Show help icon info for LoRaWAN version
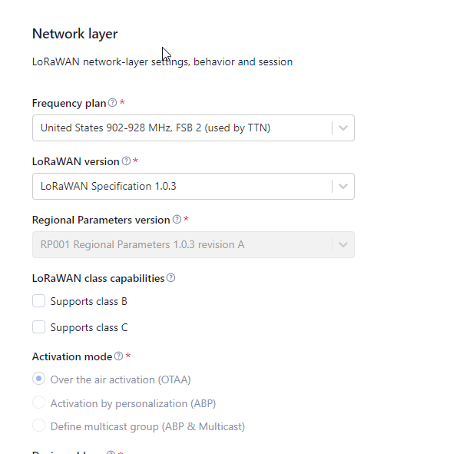This screenshot has height=454, width=460. point(126,161)
